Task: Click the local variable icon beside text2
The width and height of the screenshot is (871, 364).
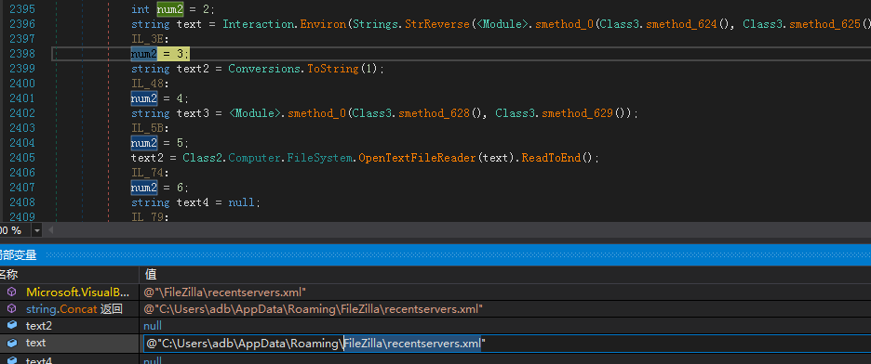Action: coord(12,326)
